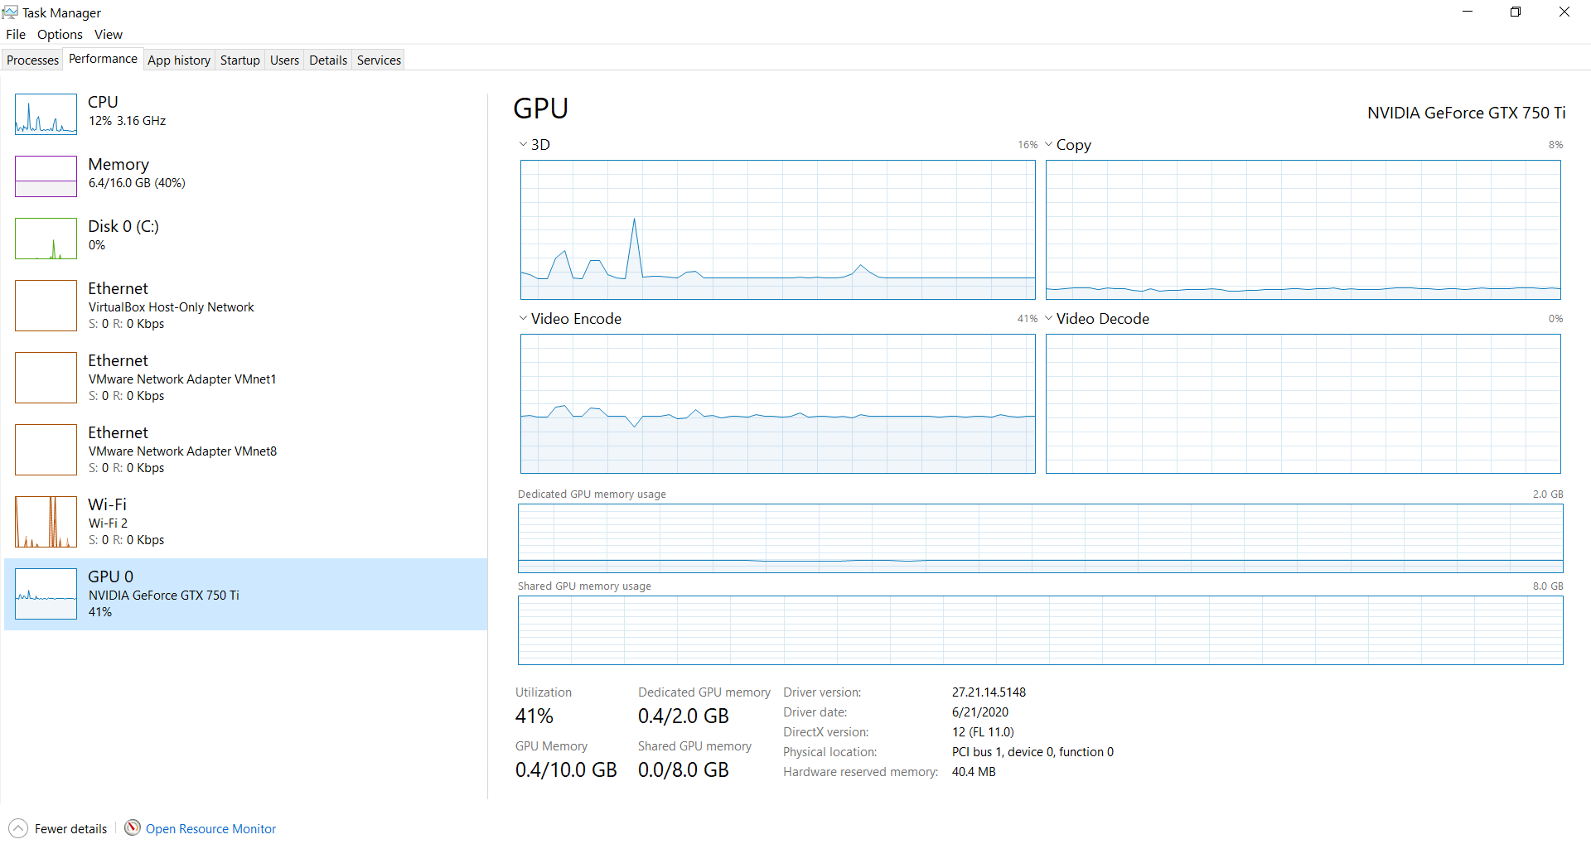Switch to the Startup tab
This screenshot has height=849, width=1591.
(239, 60)
